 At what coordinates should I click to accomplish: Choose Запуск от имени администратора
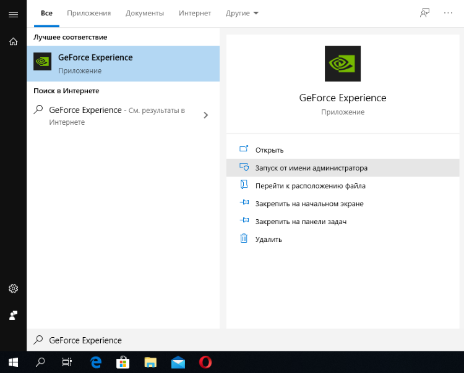tap(343, 168)
